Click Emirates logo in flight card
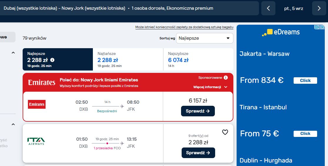This screenshot has width=328, height=166. tap(37, 104)
